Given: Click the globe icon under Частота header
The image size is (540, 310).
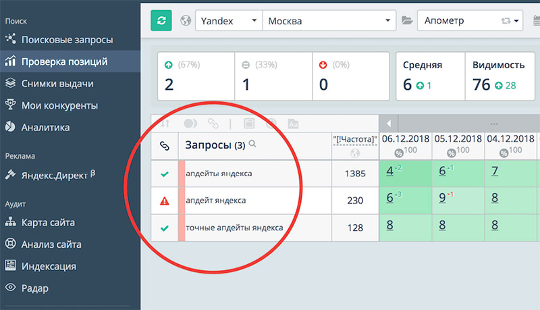Looking at the screenshot, I should (x=355, y=153).
